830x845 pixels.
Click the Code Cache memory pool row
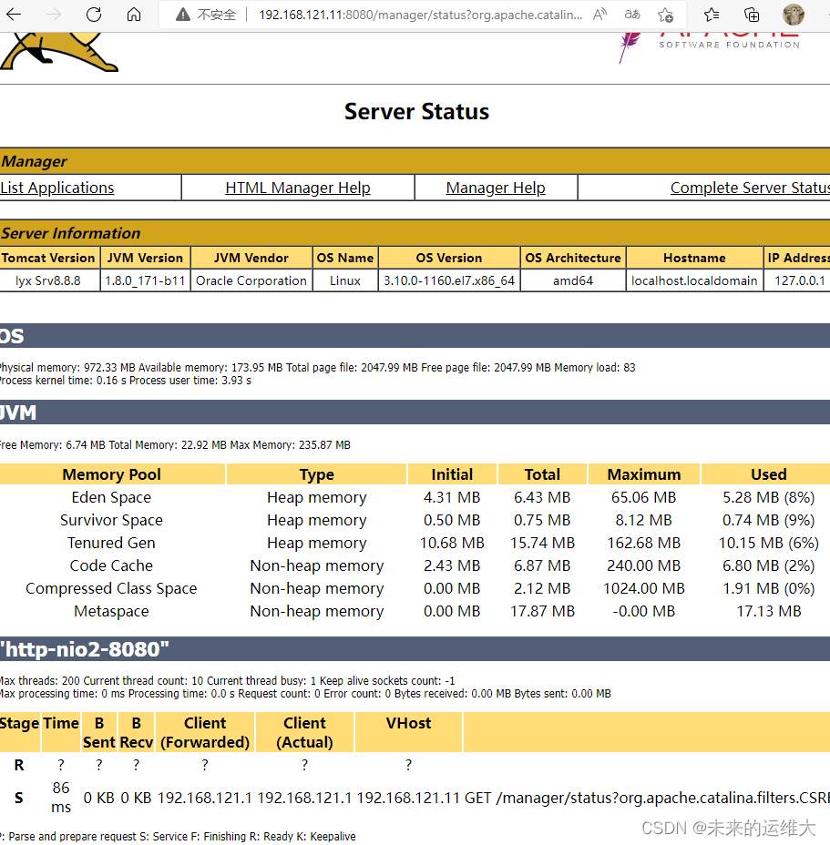pos(415,565)
